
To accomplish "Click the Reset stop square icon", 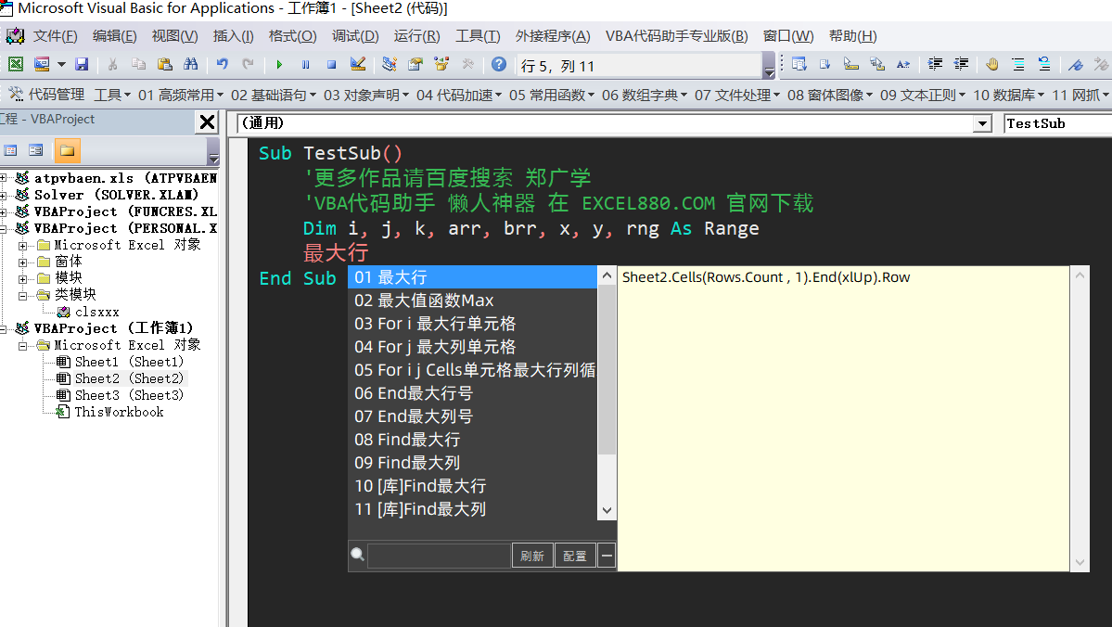I will click(331, 65).
